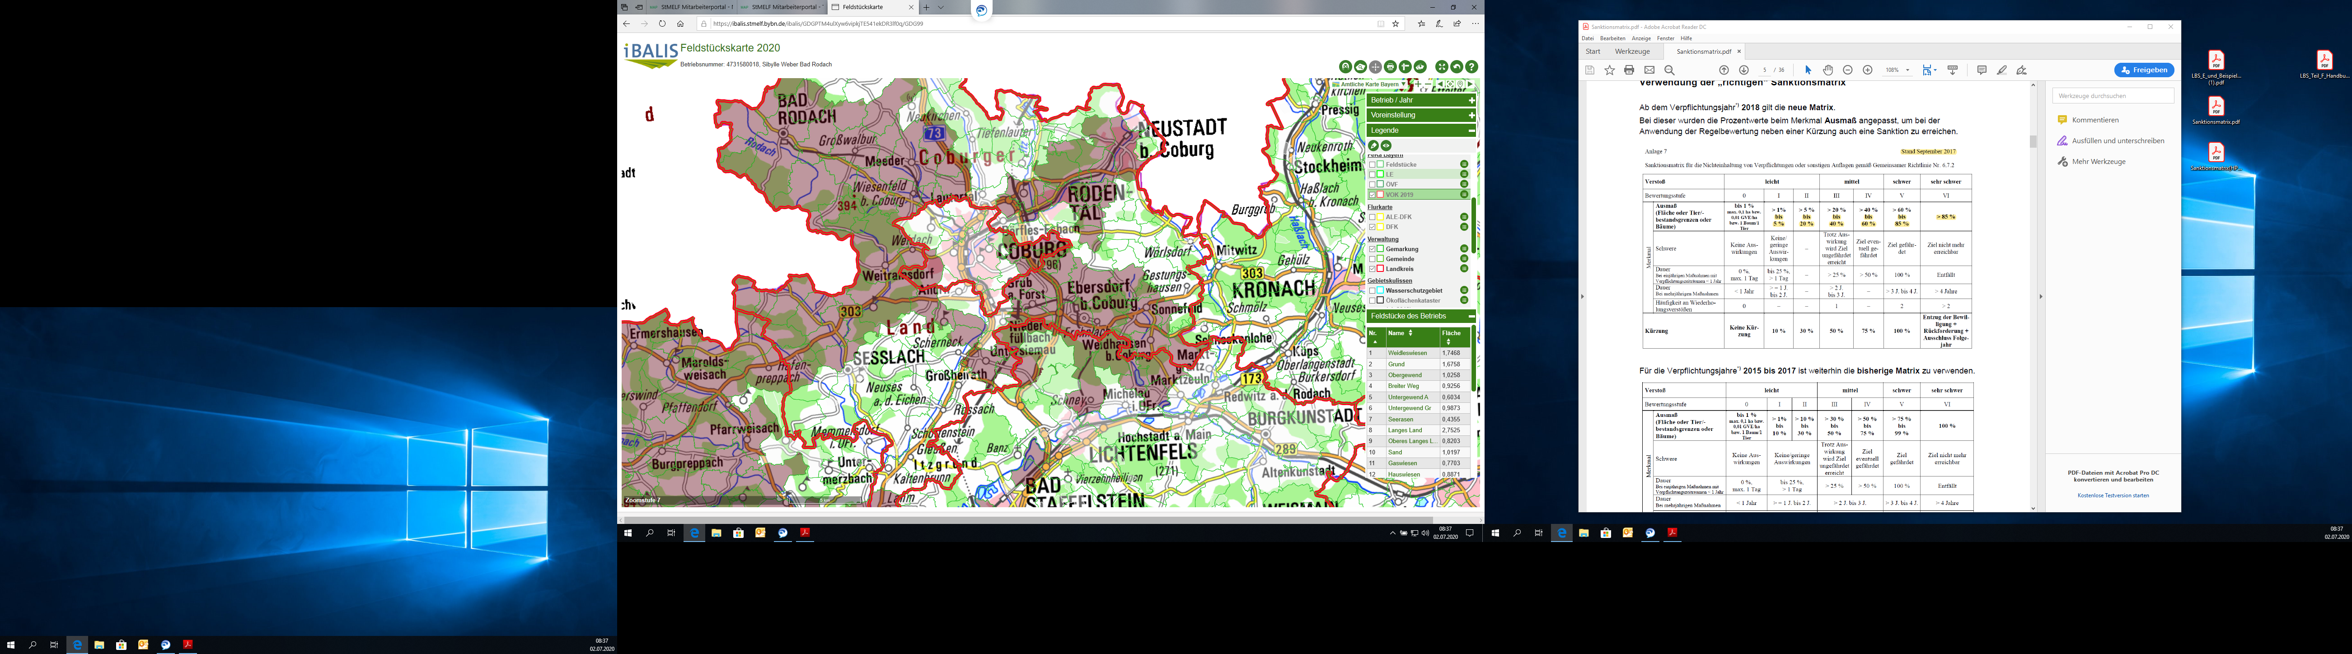Screen dimensions: 2352x654
Task: Click Acrobat sign document icon
Action: [2021, 70]
